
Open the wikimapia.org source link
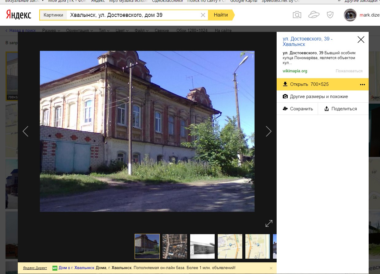point(295,71)
